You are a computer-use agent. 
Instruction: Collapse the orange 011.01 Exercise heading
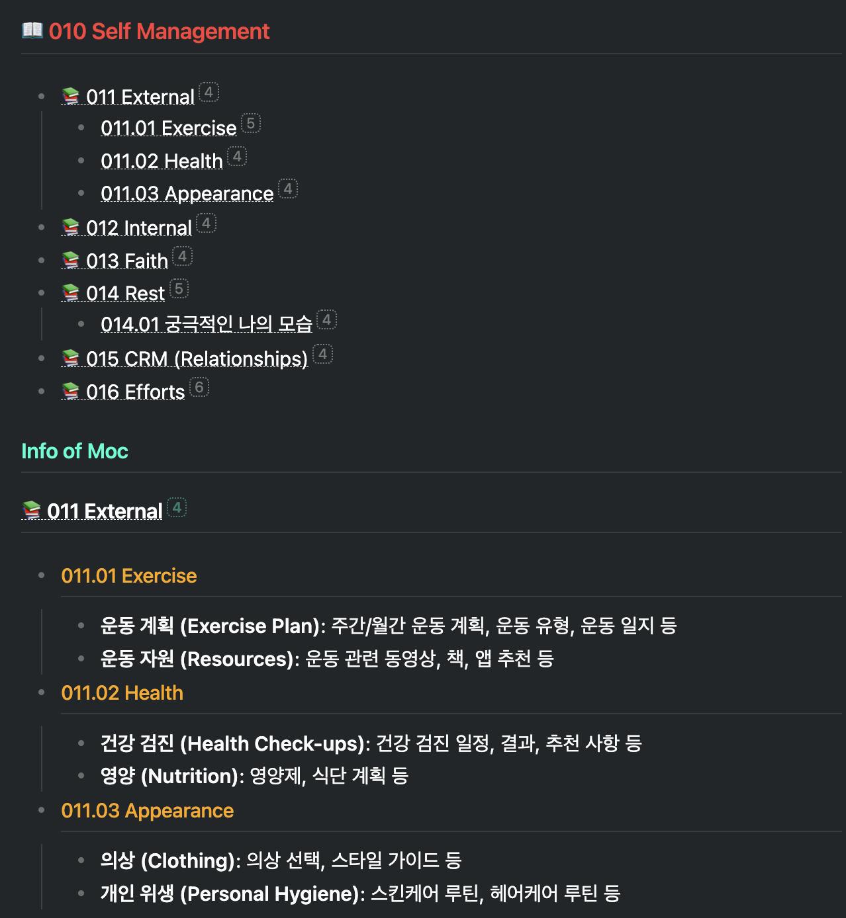point(42,575)
